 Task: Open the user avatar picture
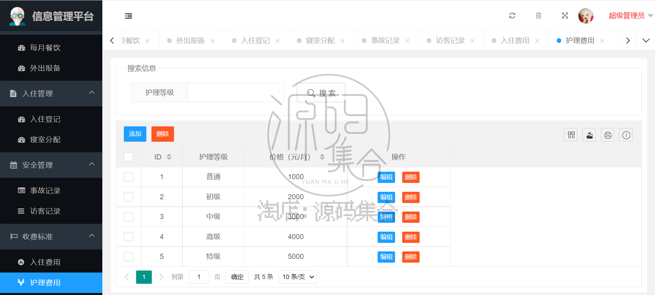(x=586, y=16)
